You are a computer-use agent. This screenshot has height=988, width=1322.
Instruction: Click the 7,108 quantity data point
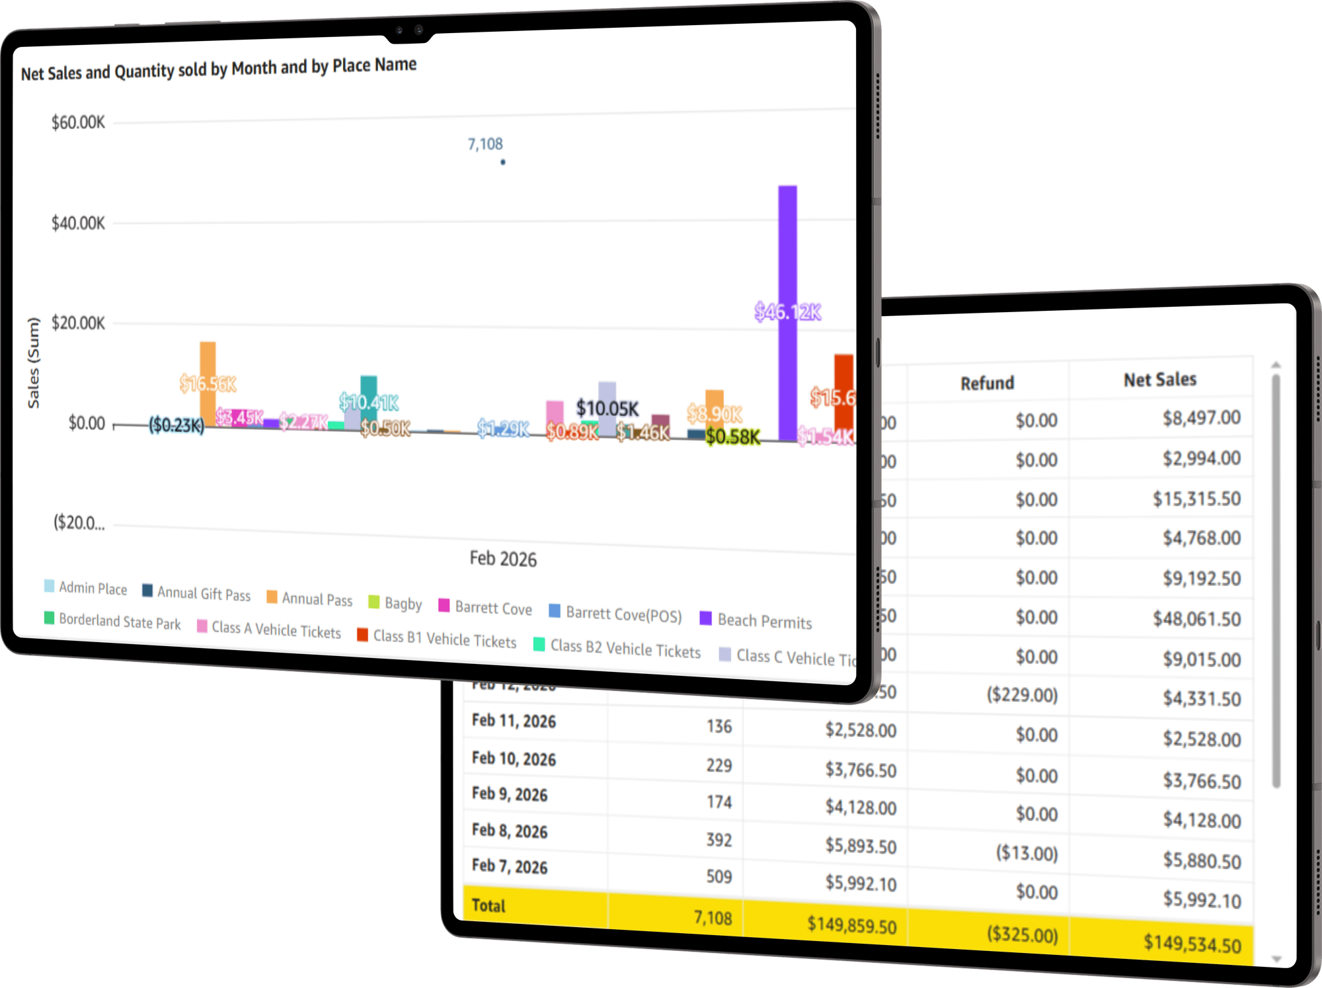point(503,162)
